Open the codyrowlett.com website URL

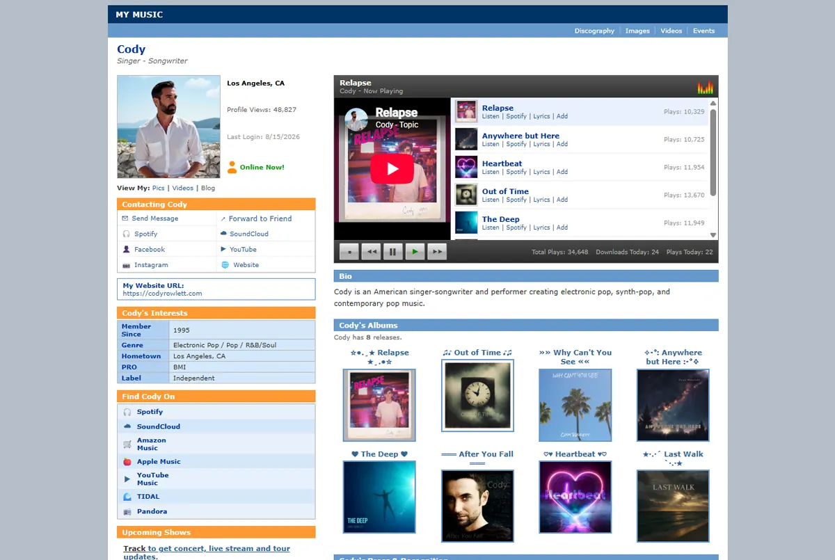pos(162,294)
